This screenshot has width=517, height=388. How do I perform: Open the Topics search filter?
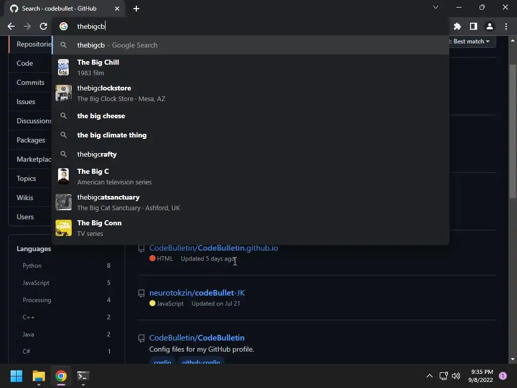(30, 178)
